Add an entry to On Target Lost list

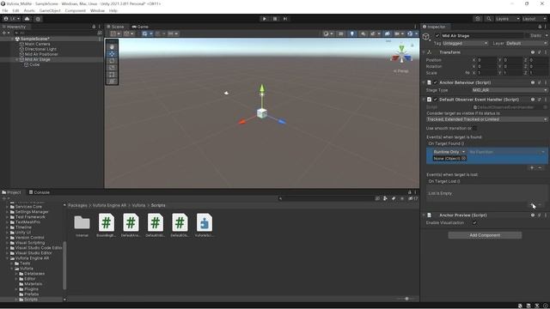tap(532, 205)
